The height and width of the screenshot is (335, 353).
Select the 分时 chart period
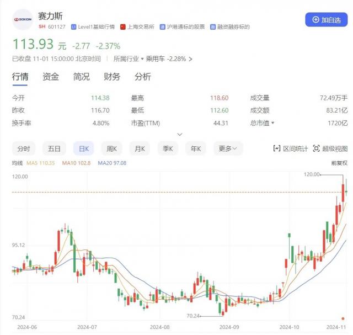24,148
